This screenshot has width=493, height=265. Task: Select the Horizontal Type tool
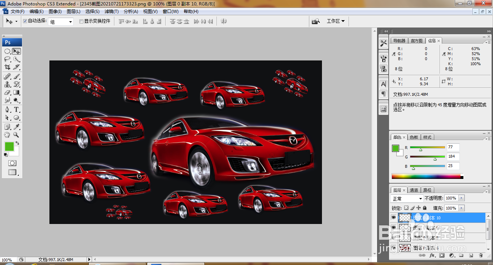pyautogui.click(x=16, y=110)
